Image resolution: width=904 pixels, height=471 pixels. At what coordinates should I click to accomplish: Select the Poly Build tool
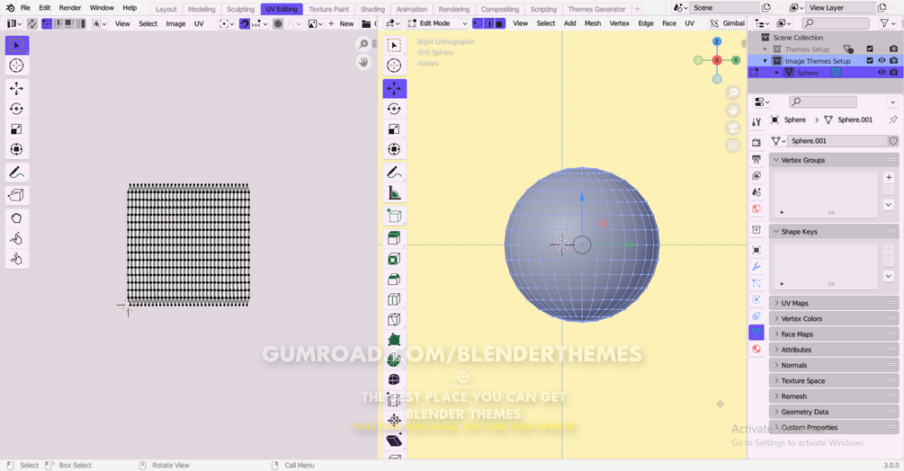click(394, 340)
